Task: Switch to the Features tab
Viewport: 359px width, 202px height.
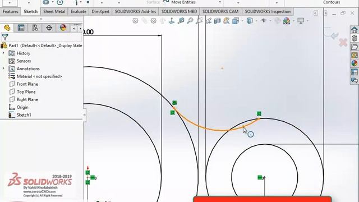Action: tap(10, 11)
